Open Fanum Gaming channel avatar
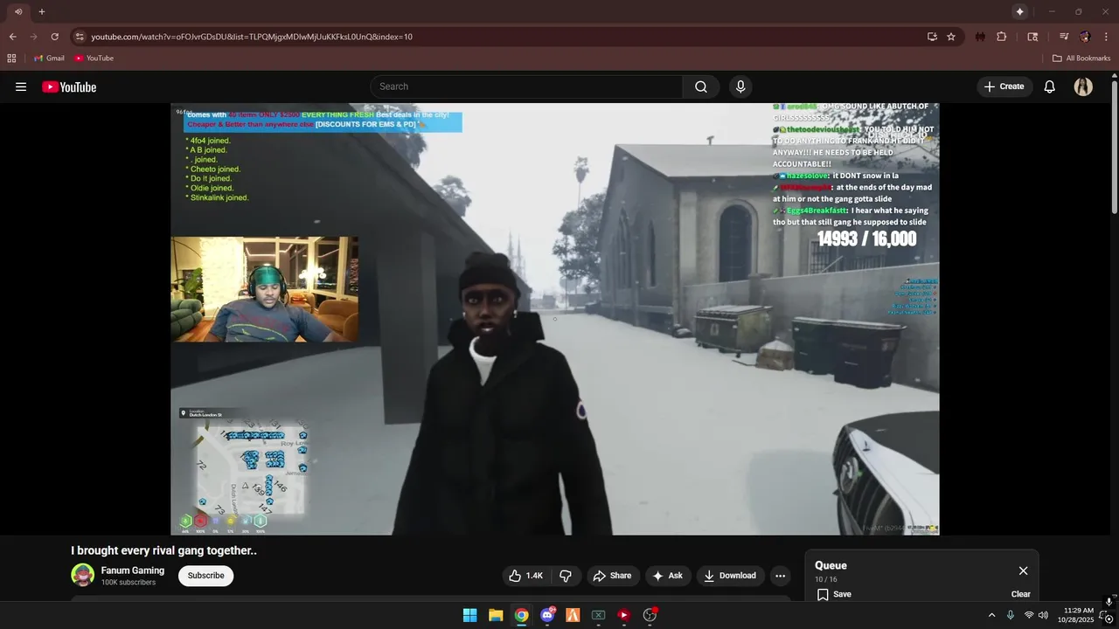Image resolution: width=1119 pixels, height=629 pixels. [82, 575]
